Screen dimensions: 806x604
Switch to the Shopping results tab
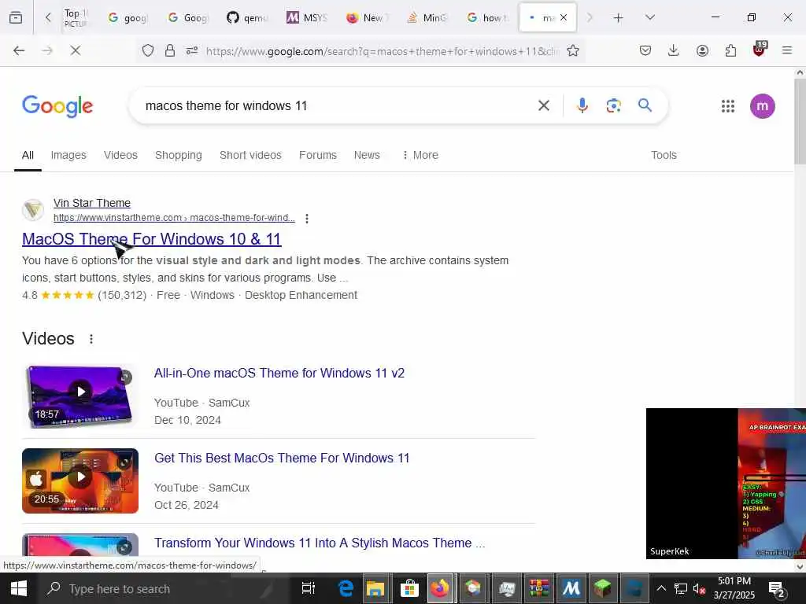[179, 155]
